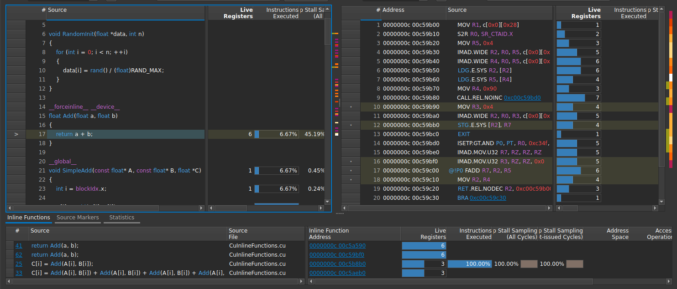Click the down arrow of the source panel scrollbar
677x289 pixels.
click(327, 201)
